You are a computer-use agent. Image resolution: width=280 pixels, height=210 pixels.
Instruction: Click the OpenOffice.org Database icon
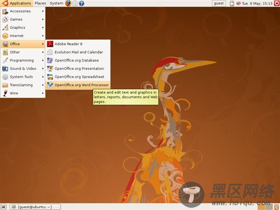[x=50, y=60]
